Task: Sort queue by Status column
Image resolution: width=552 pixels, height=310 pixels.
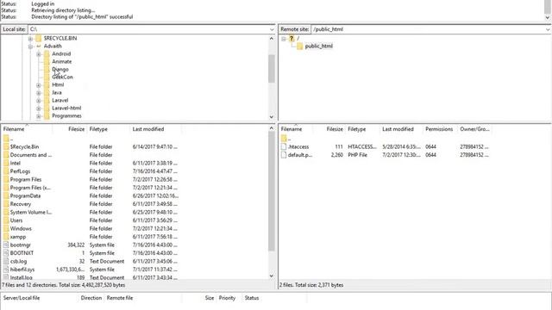Action: (274, 298)
